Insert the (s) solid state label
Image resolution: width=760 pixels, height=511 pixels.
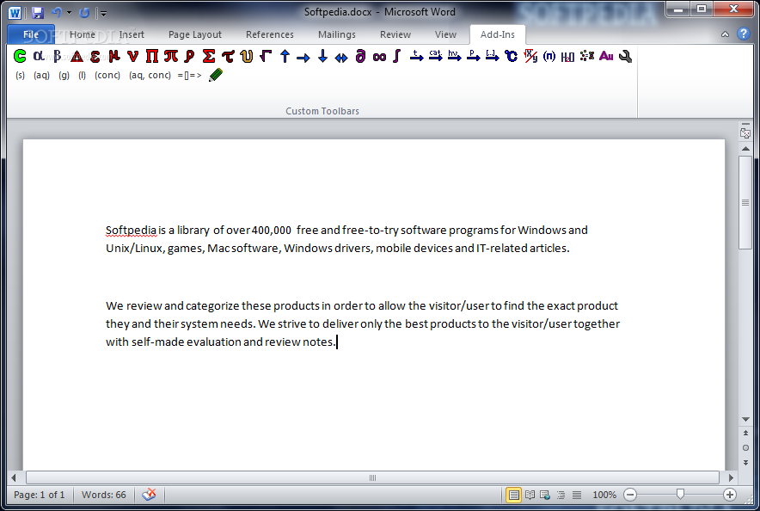pyautogui.click(x=20, y=75)
